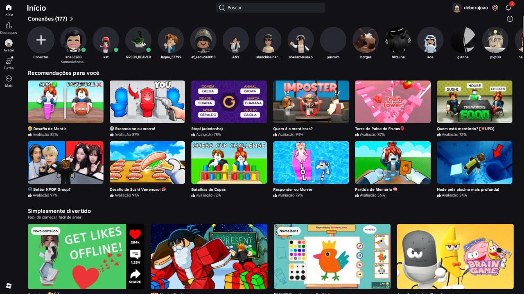This screenshot has width=524, height=294.
Task: Open Mitsuha's connection avatar
Action: [398, 40]
